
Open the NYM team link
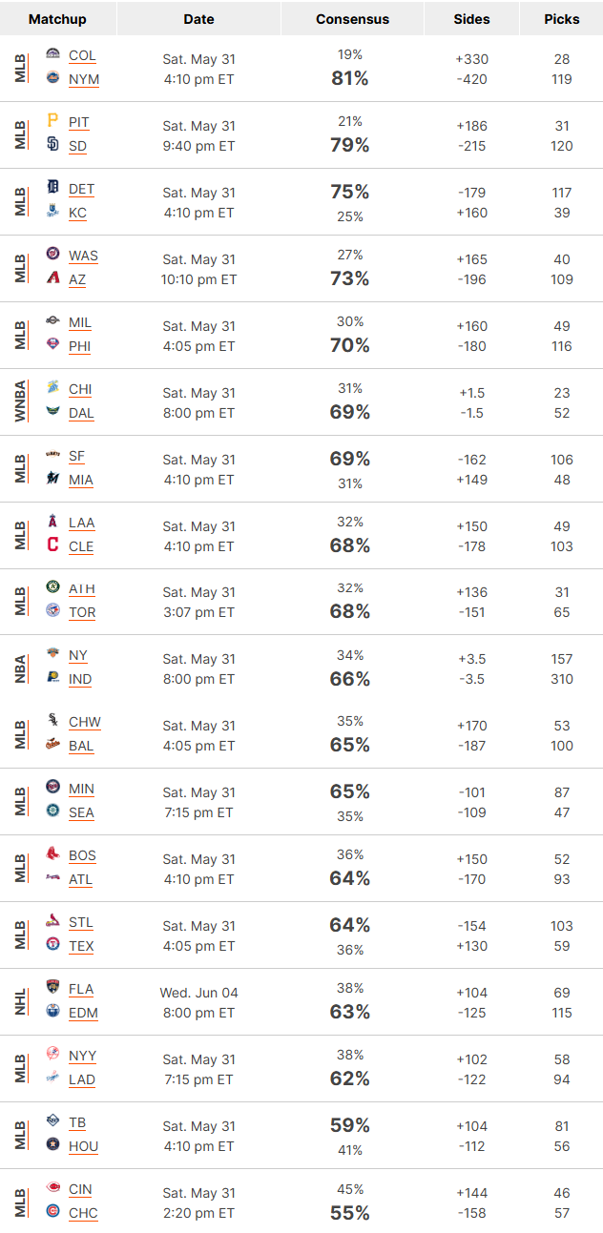(x=84, y=79)
